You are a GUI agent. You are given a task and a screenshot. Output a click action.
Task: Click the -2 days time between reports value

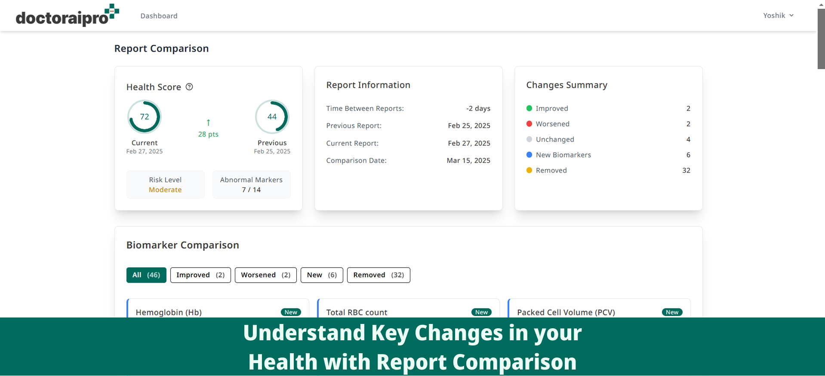point(478,108)
